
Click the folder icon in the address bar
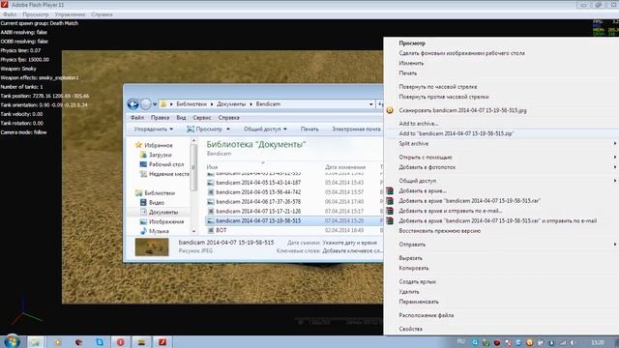(x=163, y=104)
